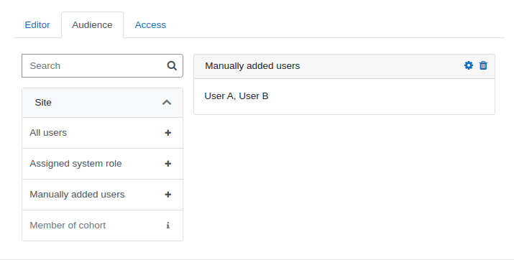This screenshot has width=514, height=260.
Task: Collapse the Site section chevron
Action: click(167, 103)
